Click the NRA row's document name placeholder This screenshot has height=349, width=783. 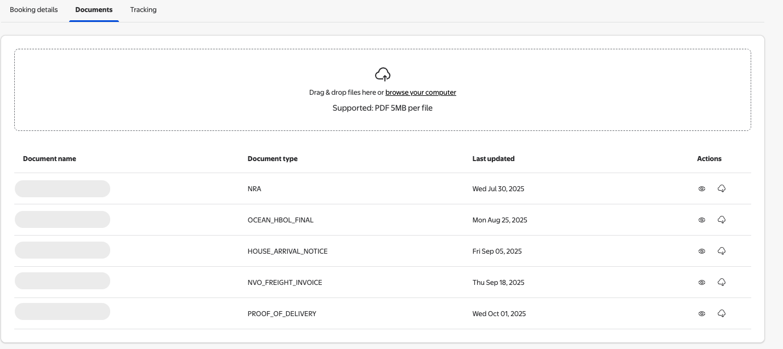point(63,188)
